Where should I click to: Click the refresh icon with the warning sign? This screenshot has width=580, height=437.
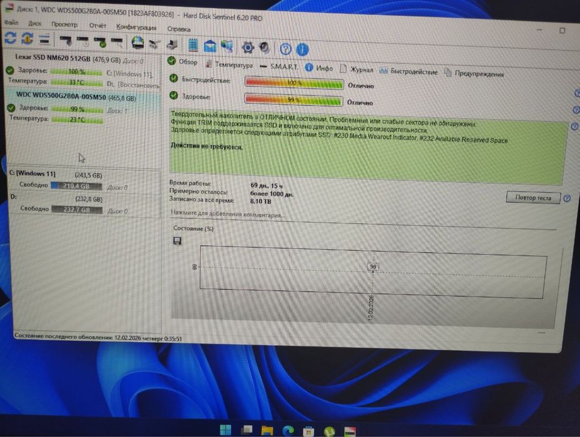(x=27, y=39)
